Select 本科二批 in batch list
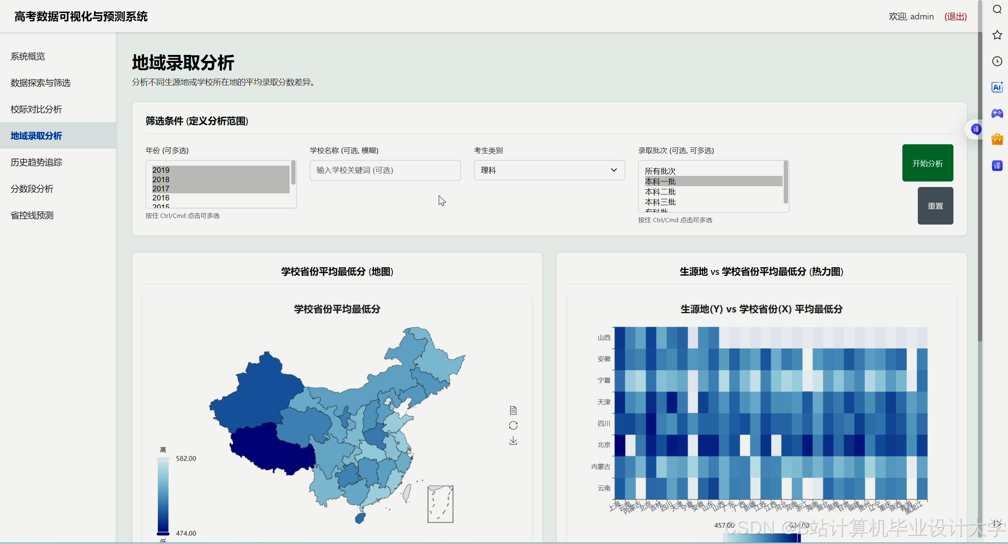Viewport: 1008px width, 544px height. click(x=660, y=192)
